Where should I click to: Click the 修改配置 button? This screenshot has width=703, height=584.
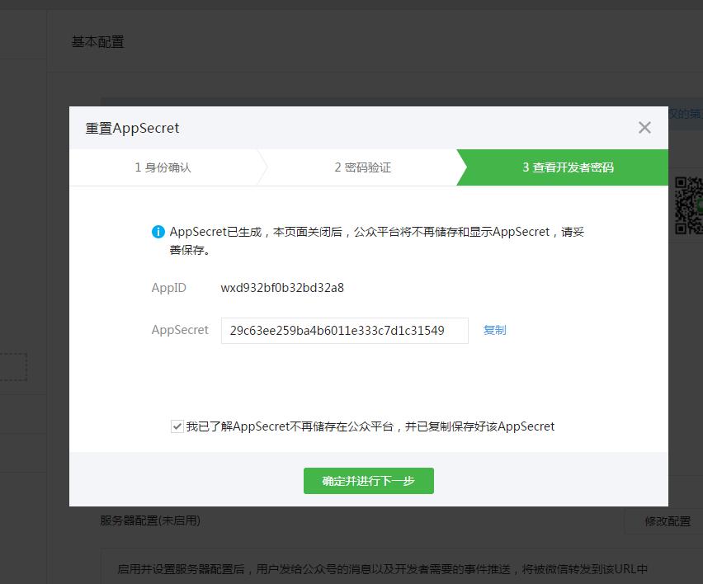coord(667,521)
